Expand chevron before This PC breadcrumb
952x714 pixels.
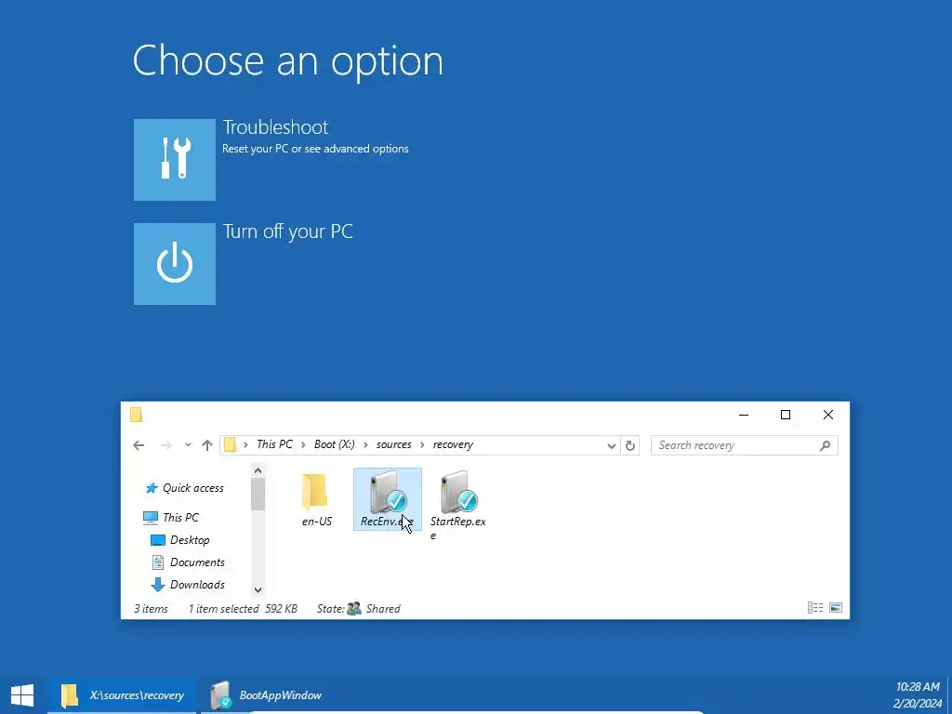[245, 445]
